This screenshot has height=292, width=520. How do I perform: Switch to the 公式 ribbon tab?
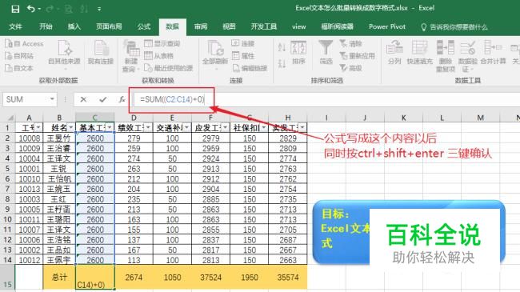click(143, 27)
